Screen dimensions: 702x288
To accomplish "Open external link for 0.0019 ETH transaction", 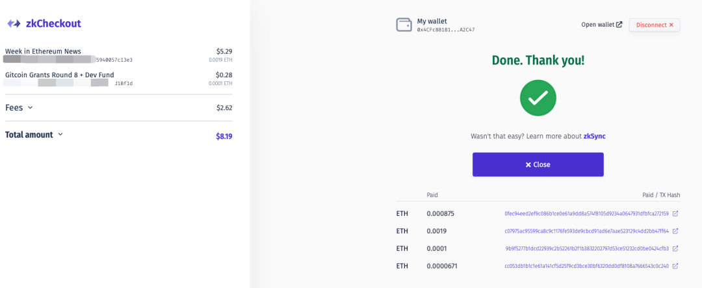I will (675, 231).
